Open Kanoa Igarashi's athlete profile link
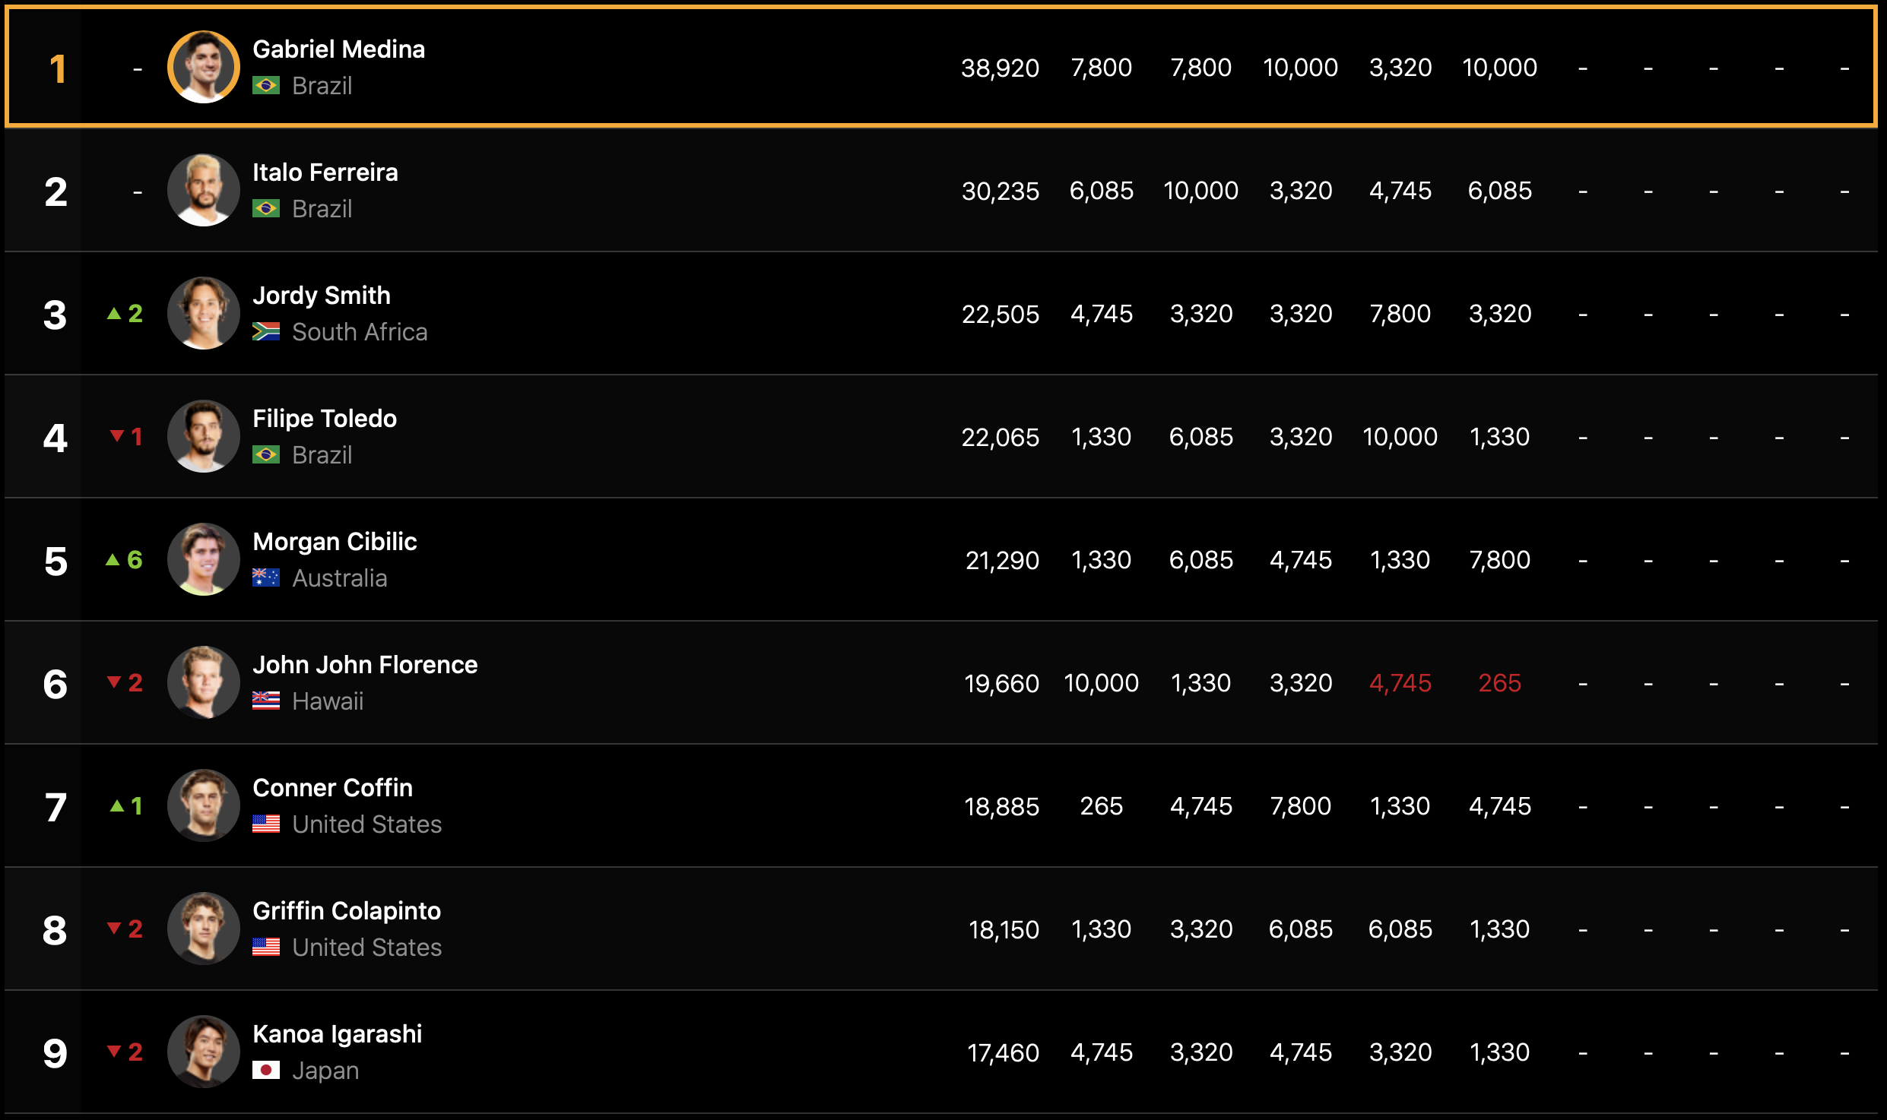This screenshot has width=1887, height=1120. [x=337, y=1034]
